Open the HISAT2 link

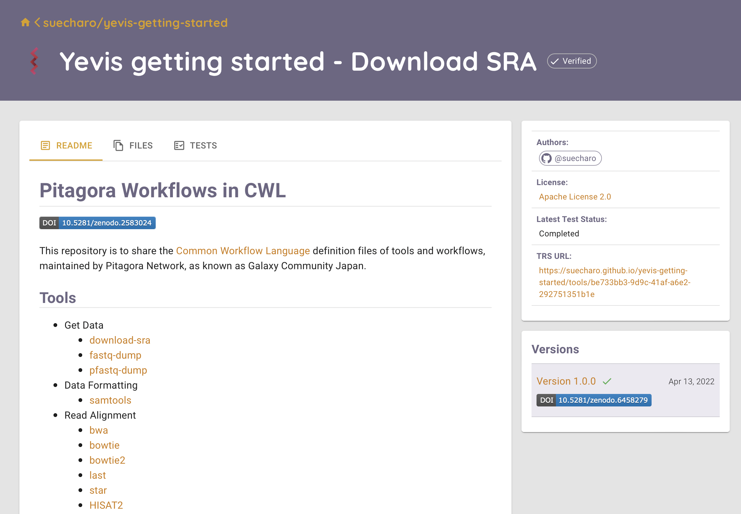106,505
